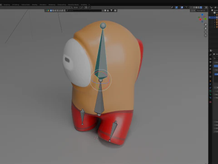Open the Output properties tab
This screenshot has width=218, height=164.
point(210,62)
